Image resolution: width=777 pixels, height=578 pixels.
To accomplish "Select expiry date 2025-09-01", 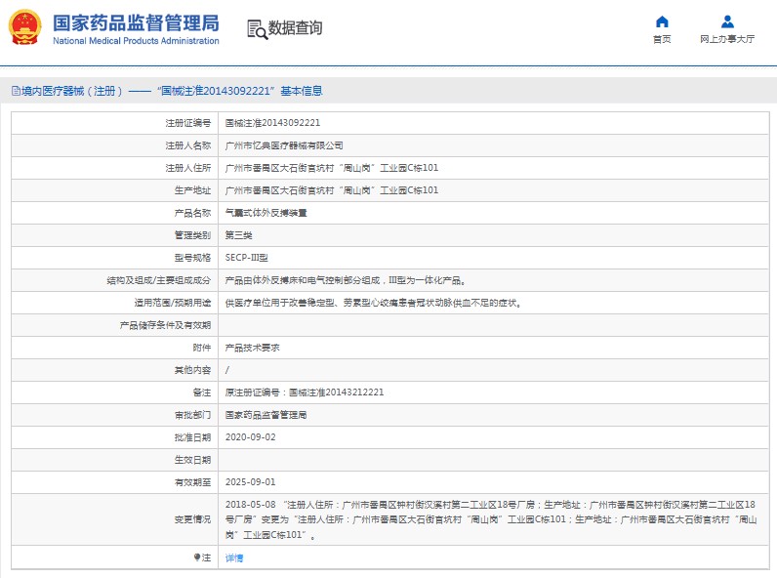I will click(x=250, y=482).
